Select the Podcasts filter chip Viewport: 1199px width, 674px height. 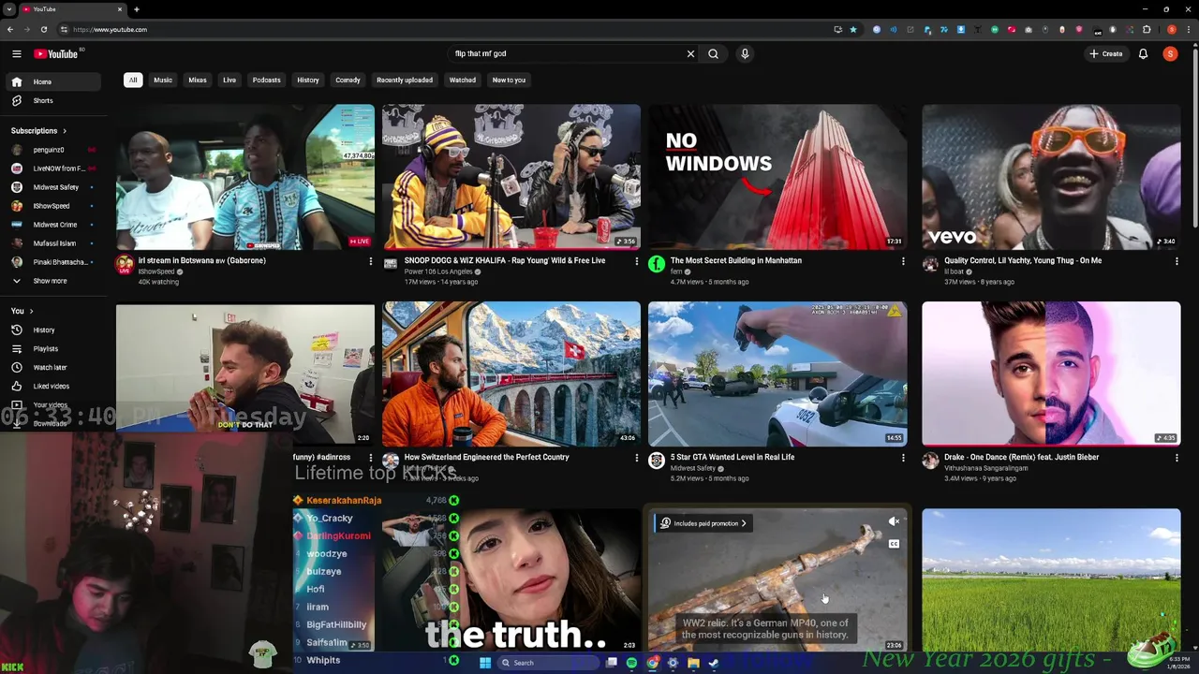pos(266,81)
